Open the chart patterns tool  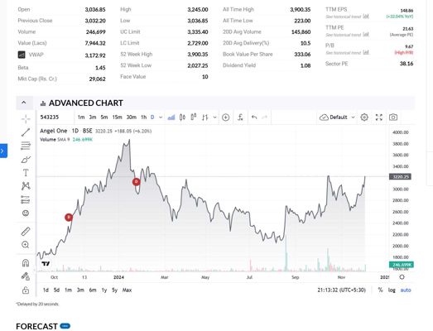(x=26, y=186)
